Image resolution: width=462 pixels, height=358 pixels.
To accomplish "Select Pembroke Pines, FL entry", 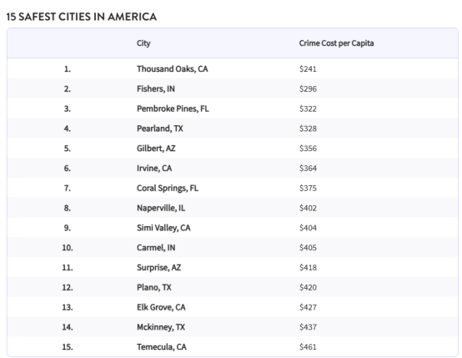I will [x=173, y=108].
